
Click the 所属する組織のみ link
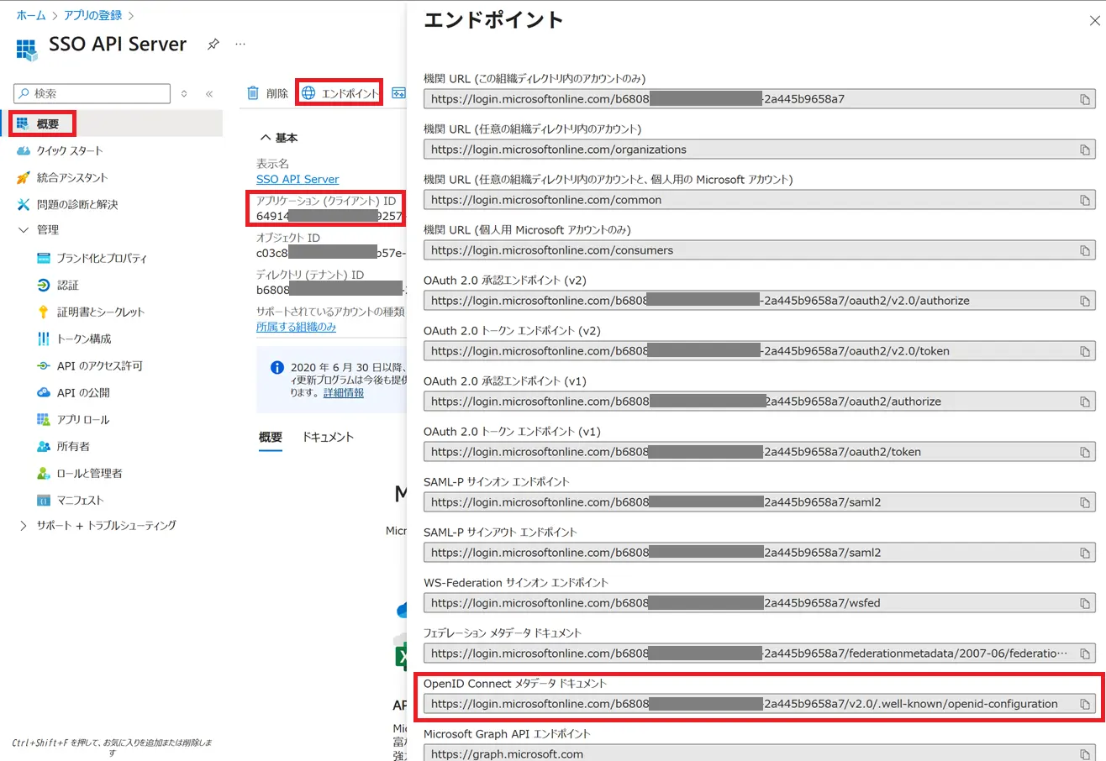click(296, 327)
